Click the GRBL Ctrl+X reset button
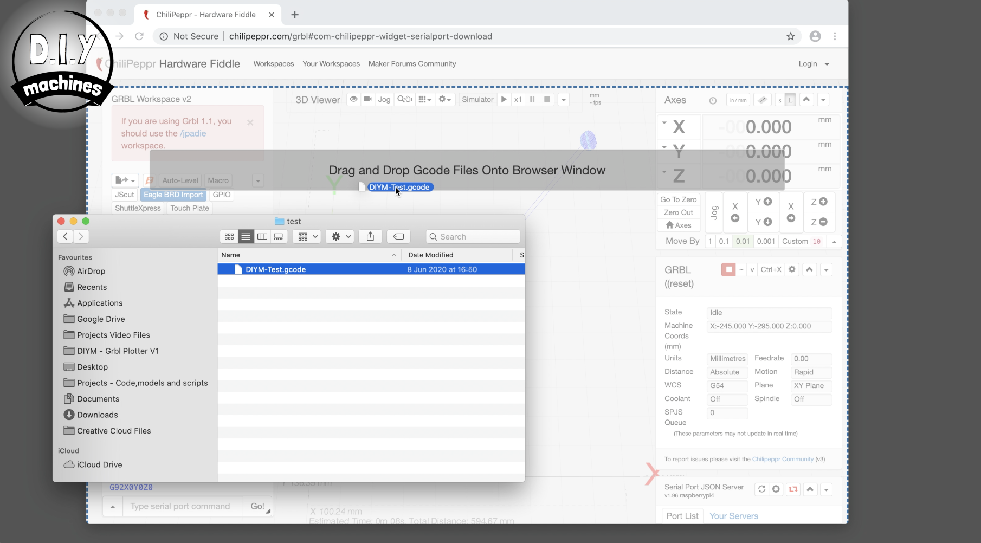 coord(771,269)
